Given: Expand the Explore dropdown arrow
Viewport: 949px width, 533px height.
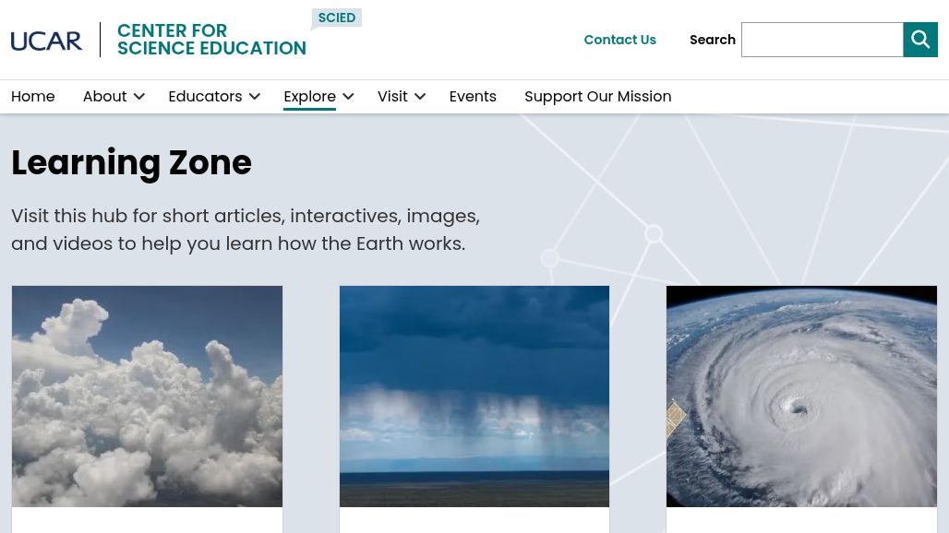Looking at the screenshot, I should (x=347, y=96).
